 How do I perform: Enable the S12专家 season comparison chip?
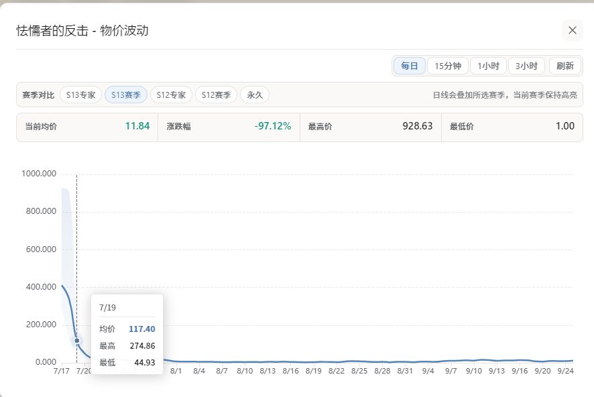(171, 95)
